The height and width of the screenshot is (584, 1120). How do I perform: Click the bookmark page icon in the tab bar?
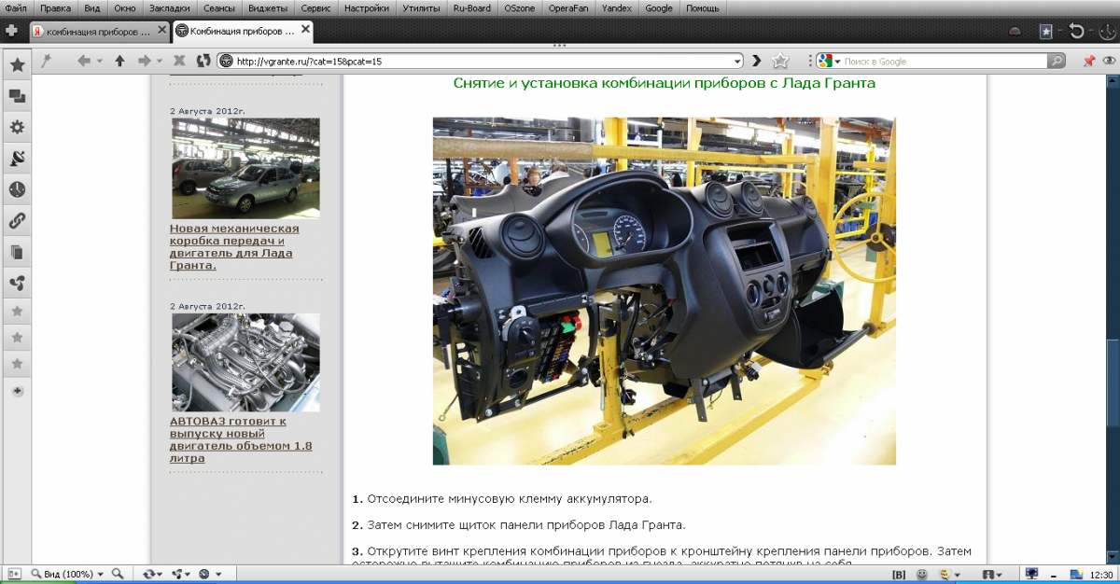tap(1046, 31)
